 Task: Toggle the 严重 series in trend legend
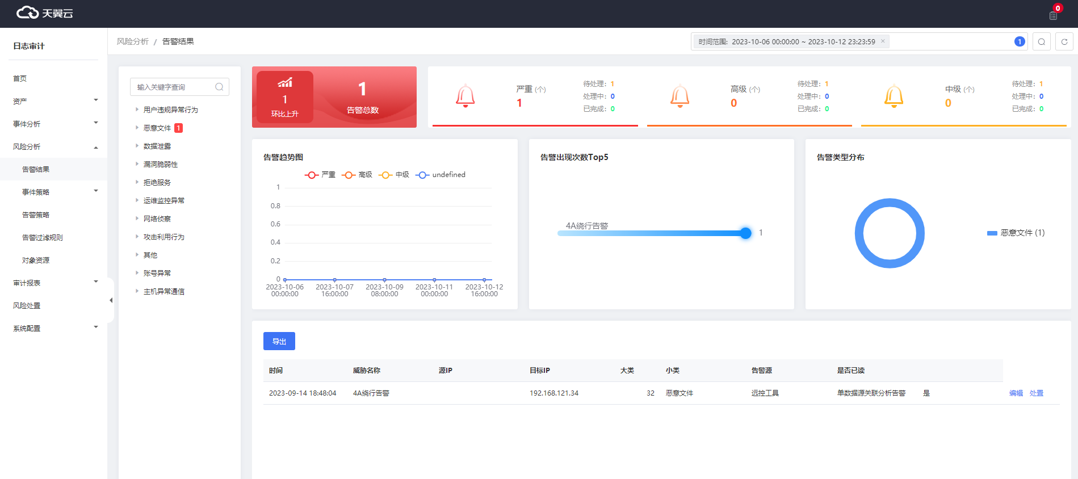coord(320,175)
